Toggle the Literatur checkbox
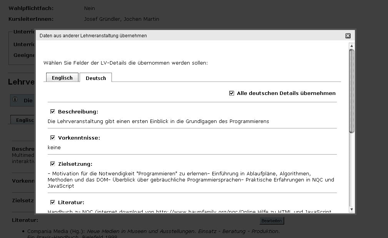 (53, 203)
